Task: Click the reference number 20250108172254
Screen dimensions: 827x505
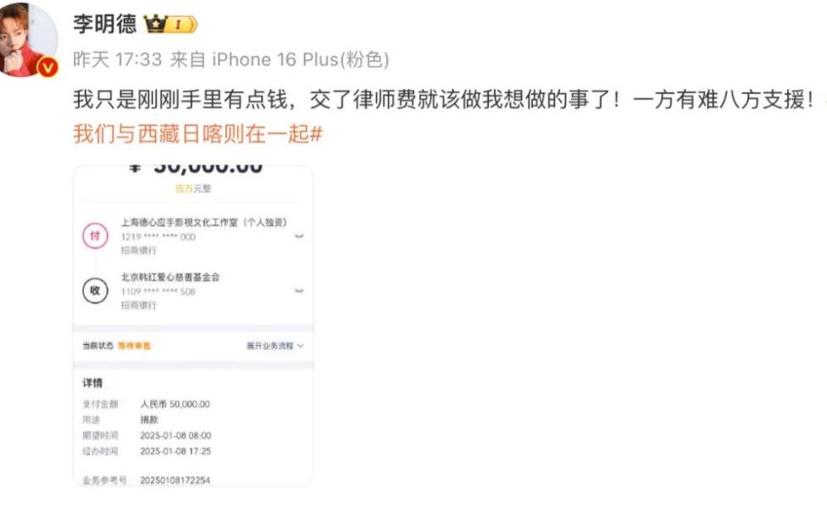Action: (175, 480)
